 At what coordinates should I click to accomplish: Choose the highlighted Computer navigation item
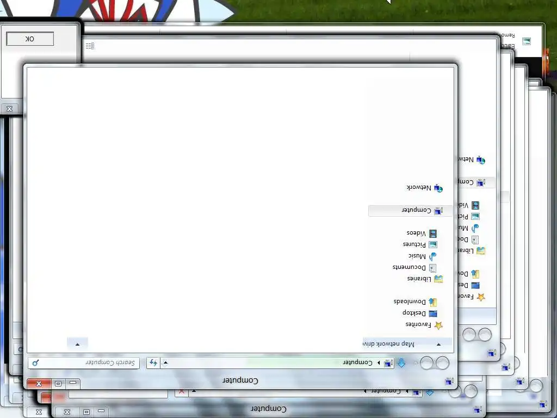[410, 211]
